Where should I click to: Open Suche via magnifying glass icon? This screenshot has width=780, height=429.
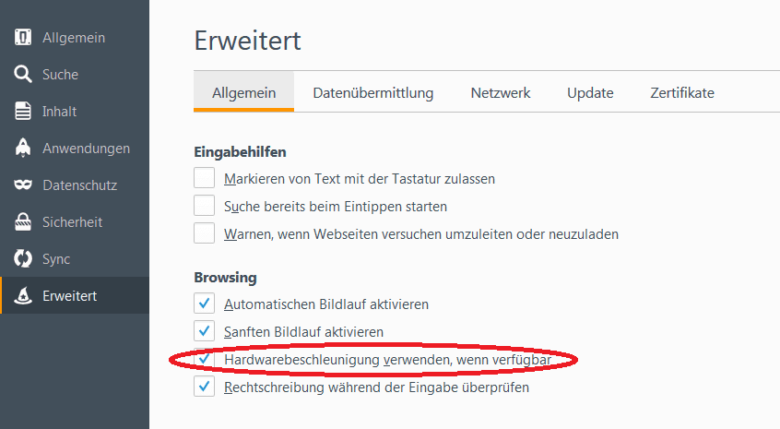click(x=23, y=74)
